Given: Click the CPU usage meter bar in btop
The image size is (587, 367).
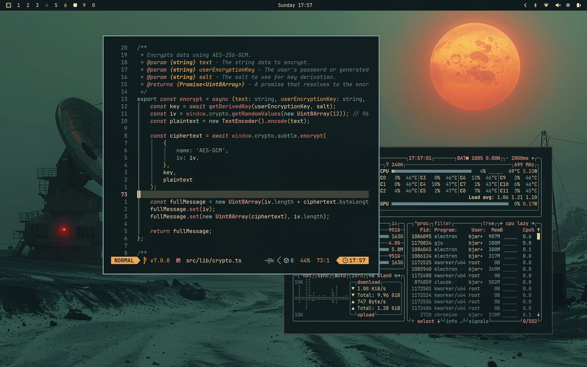Looking at the screenshot, I should [431, 171].
